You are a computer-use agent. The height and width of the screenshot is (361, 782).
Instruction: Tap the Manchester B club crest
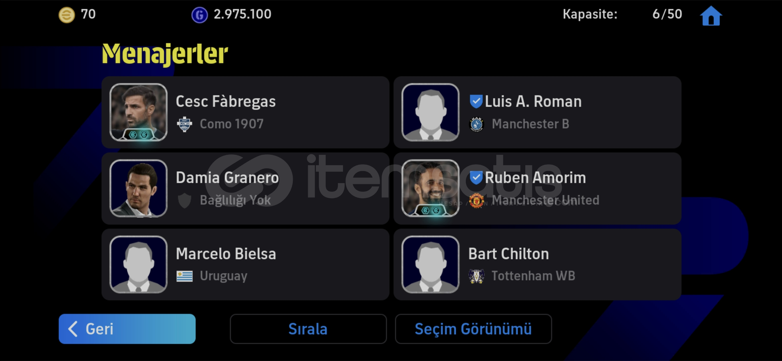tap(477, 124)
